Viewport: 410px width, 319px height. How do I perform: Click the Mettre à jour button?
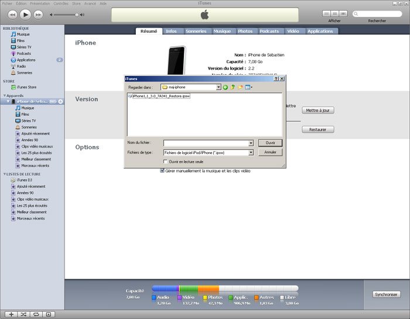(x=317, y=110)
